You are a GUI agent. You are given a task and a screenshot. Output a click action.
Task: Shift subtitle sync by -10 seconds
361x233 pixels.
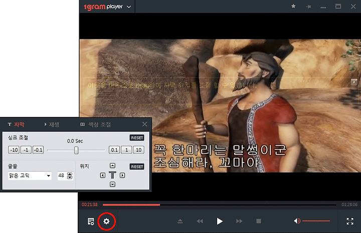pyautogui.click(x=14, y=150)
